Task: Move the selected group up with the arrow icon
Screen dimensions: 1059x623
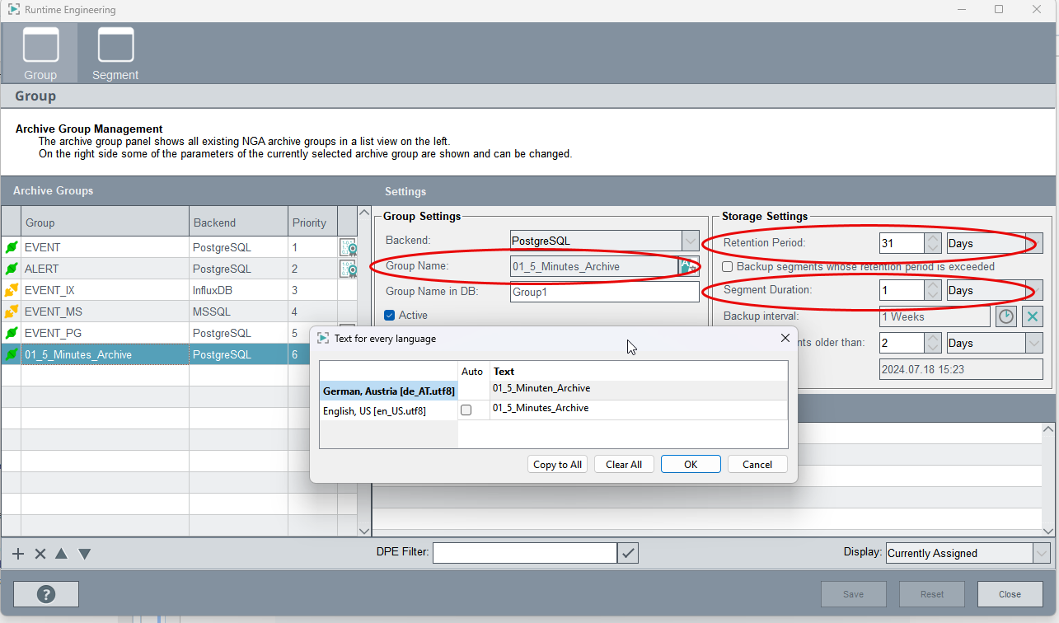Action: (x=61, y=553)
